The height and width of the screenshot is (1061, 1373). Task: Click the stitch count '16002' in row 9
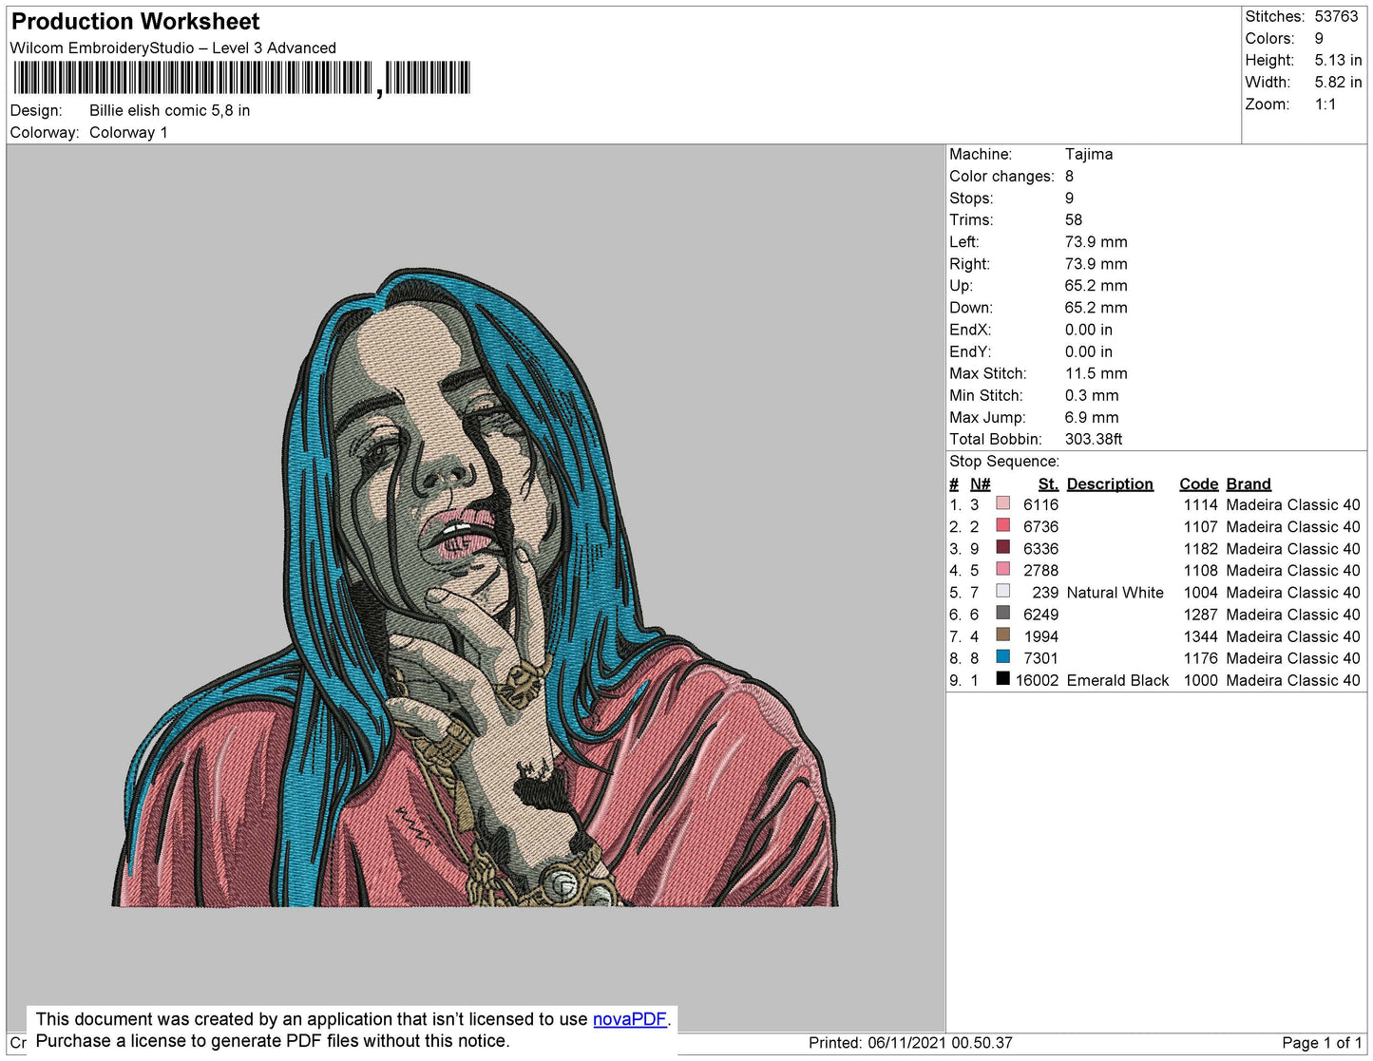coord(1037,680)
